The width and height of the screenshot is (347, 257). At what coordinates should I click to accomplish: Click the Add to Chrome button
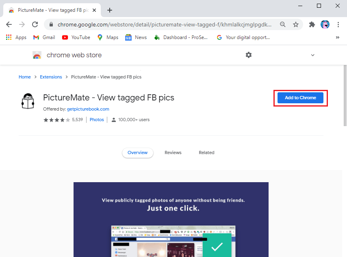click(300, 98)
